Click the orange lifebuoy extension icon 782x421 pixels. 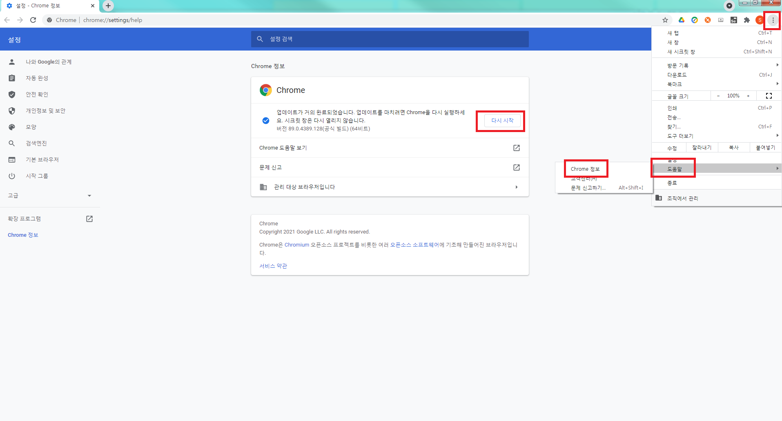click(708, 20)
